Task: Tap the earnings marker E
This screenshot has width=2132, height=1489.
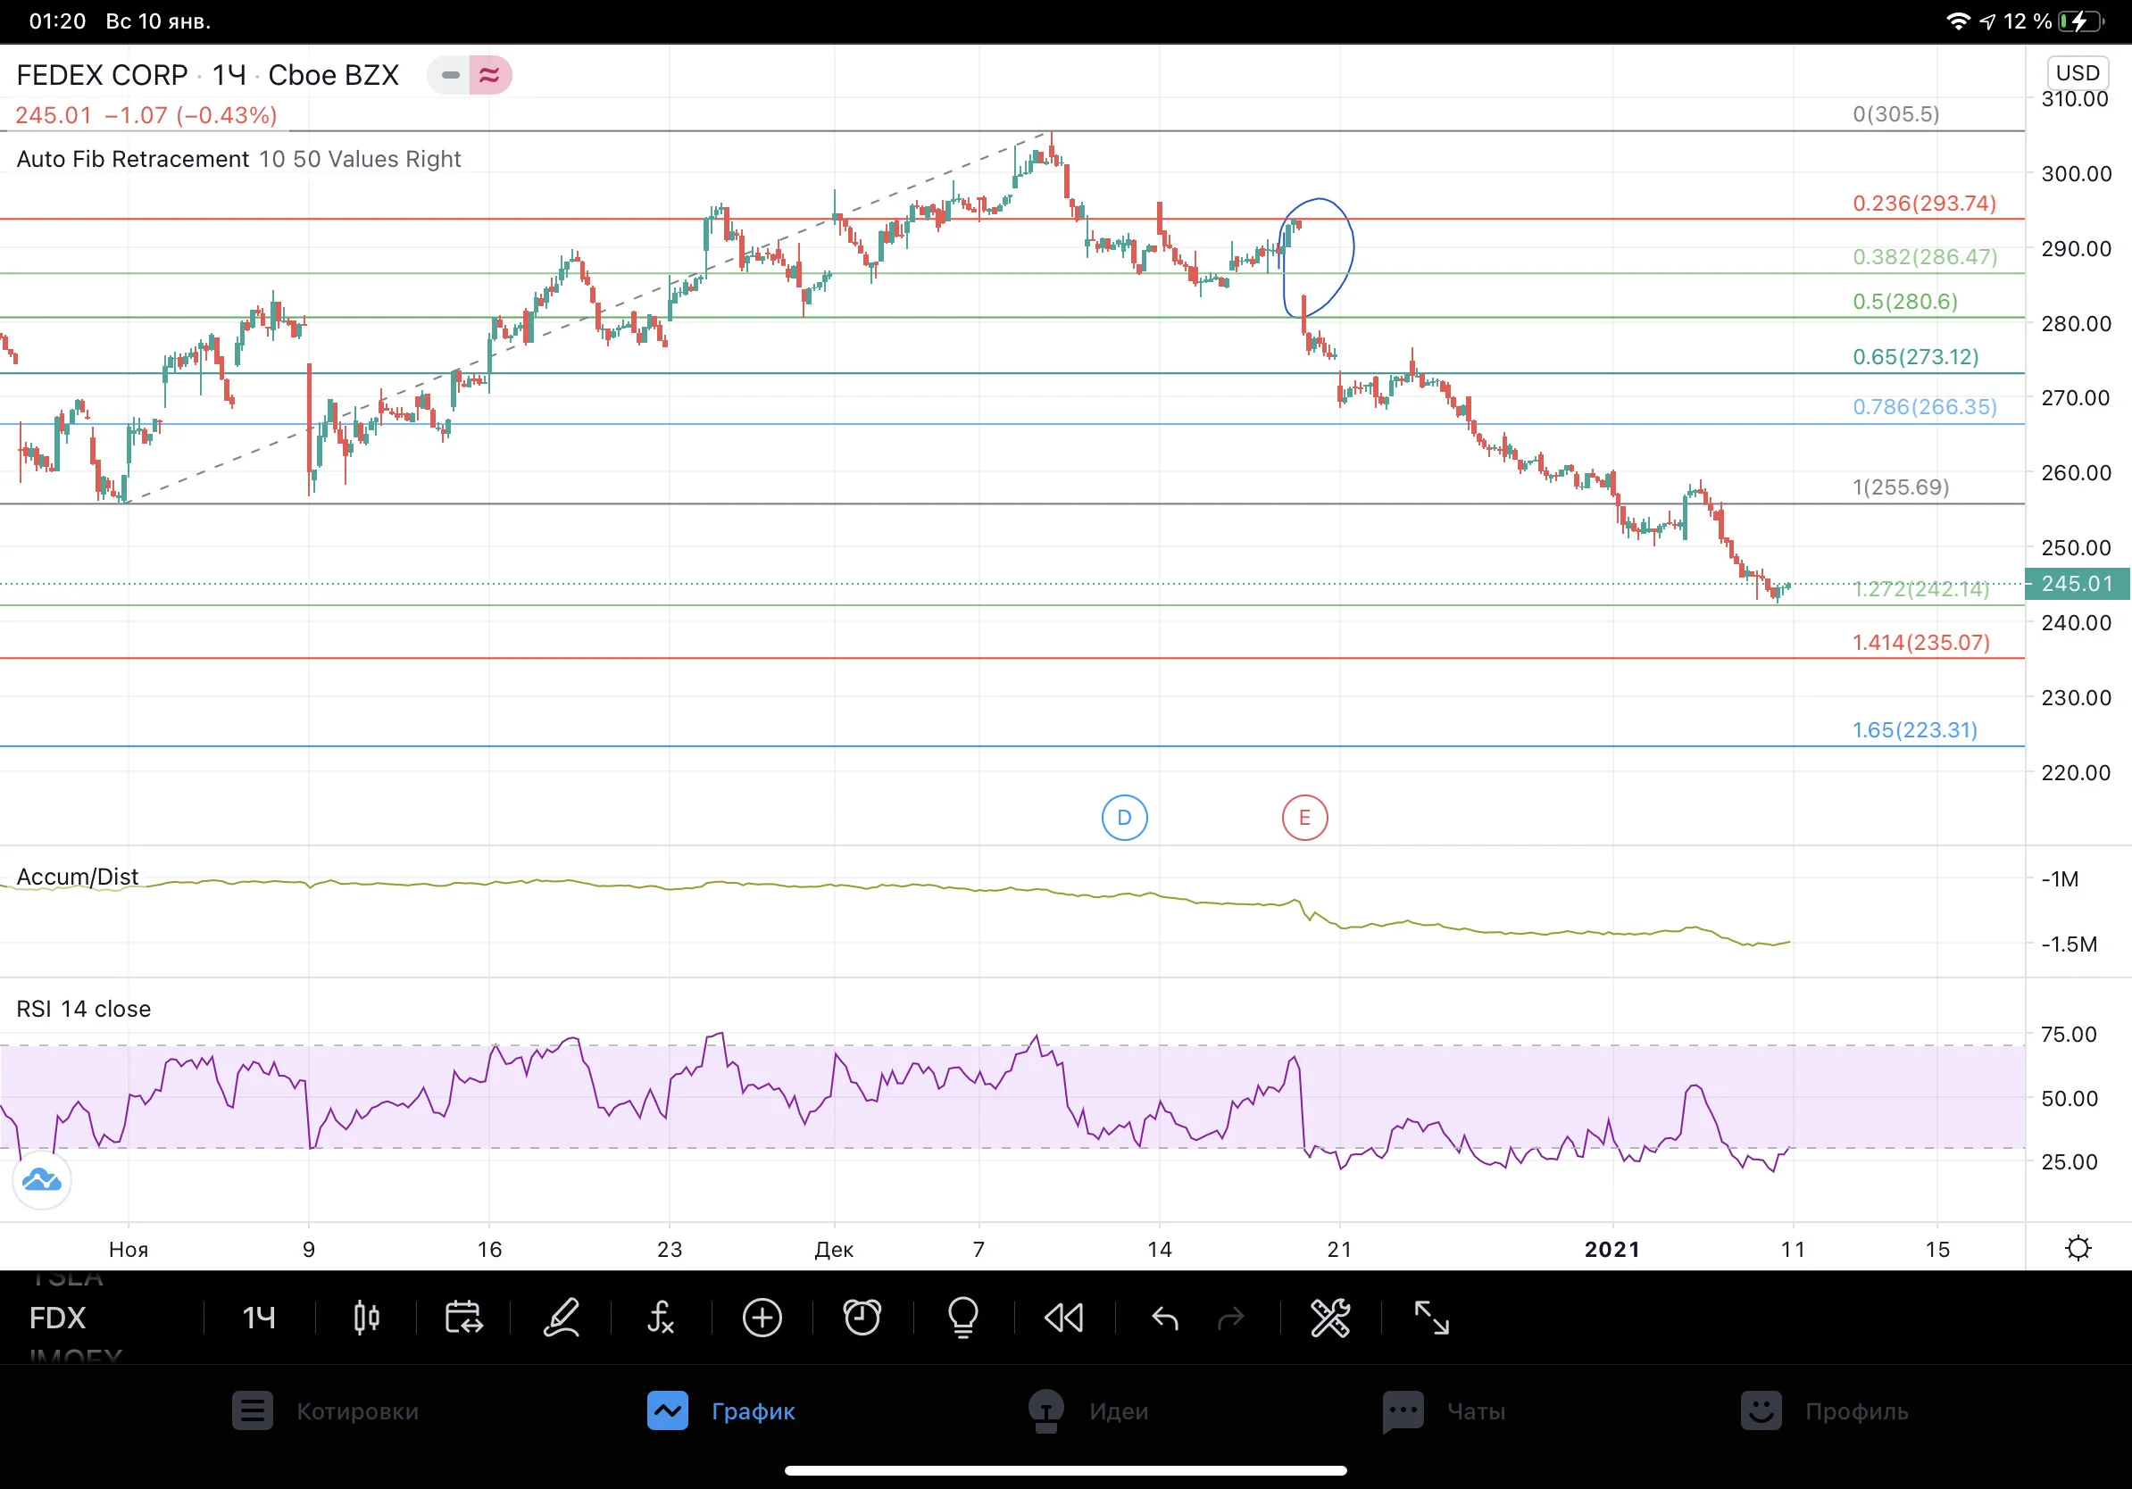Action: coord(1304,818)
